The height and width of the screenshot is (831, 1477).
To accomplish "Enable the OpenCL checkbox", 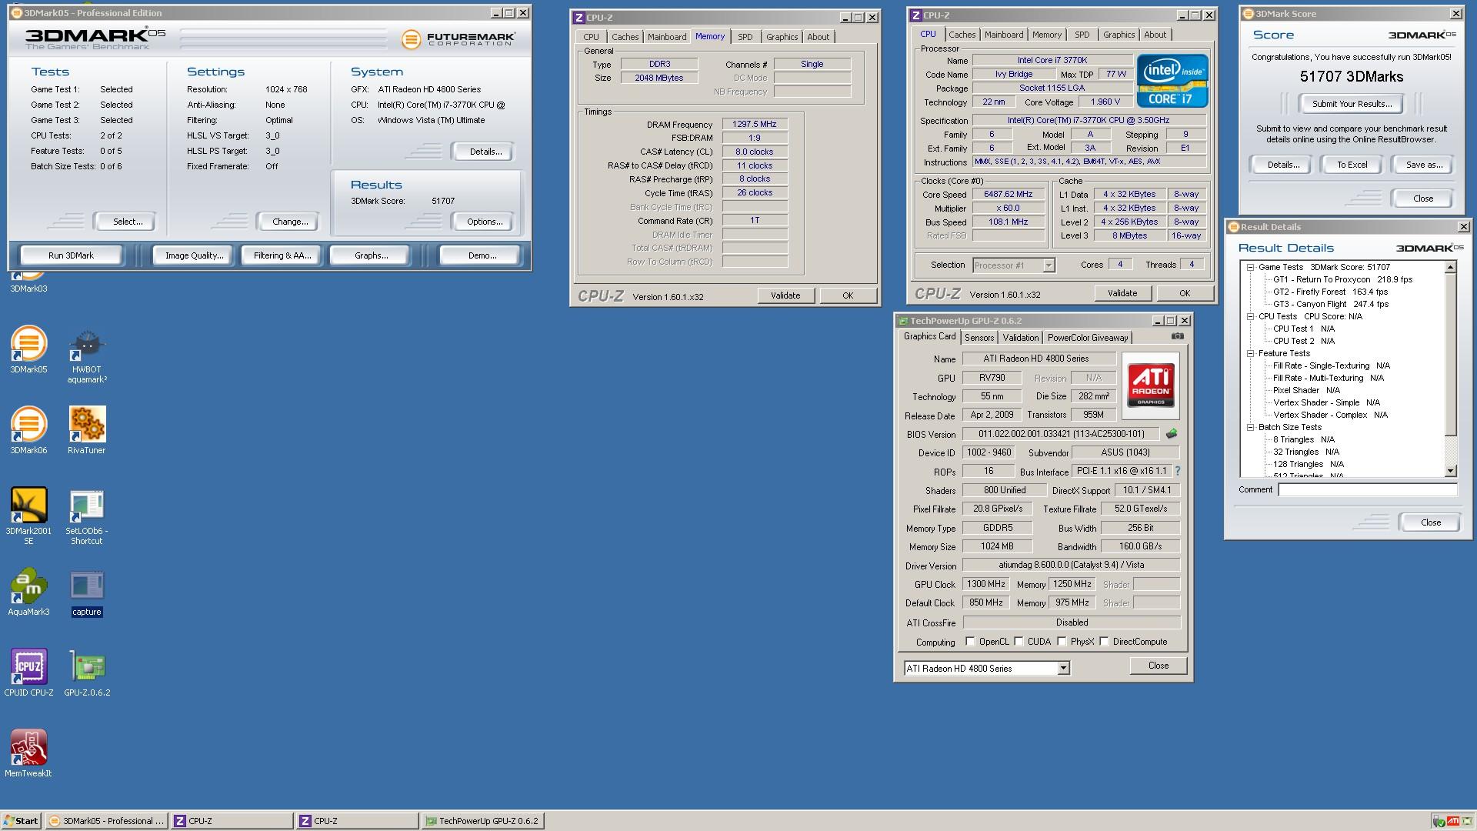I will coord(970,642).
